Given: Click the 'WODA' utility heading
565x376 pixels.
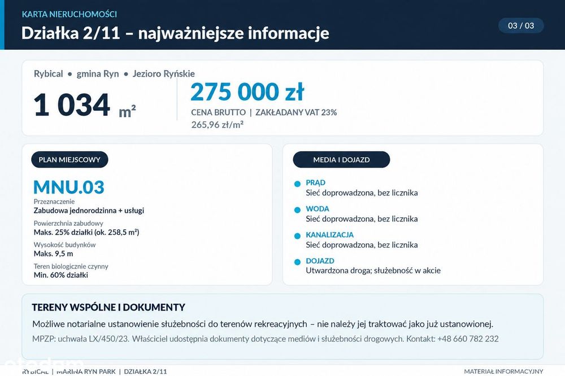Looking at the screenshot, I should click(x=318, y=209).
